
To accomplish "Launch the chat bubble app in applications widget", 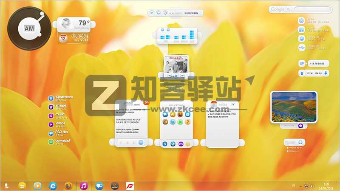I will point(165,114).
